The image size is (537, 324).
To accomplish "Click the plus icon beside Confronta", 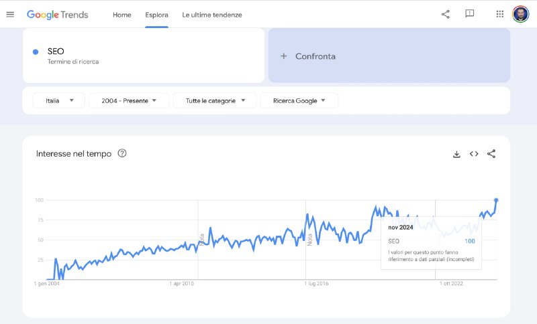I will click(283, 56).
